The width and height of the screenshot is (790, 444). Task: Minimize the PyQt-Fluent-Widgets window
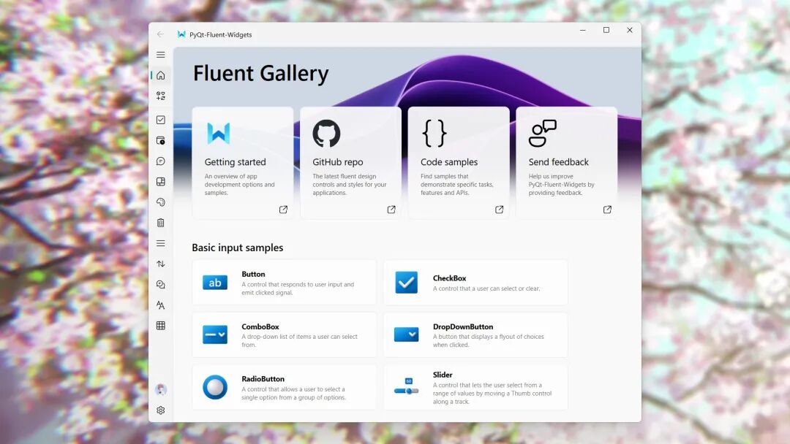[x=583, y=30]
